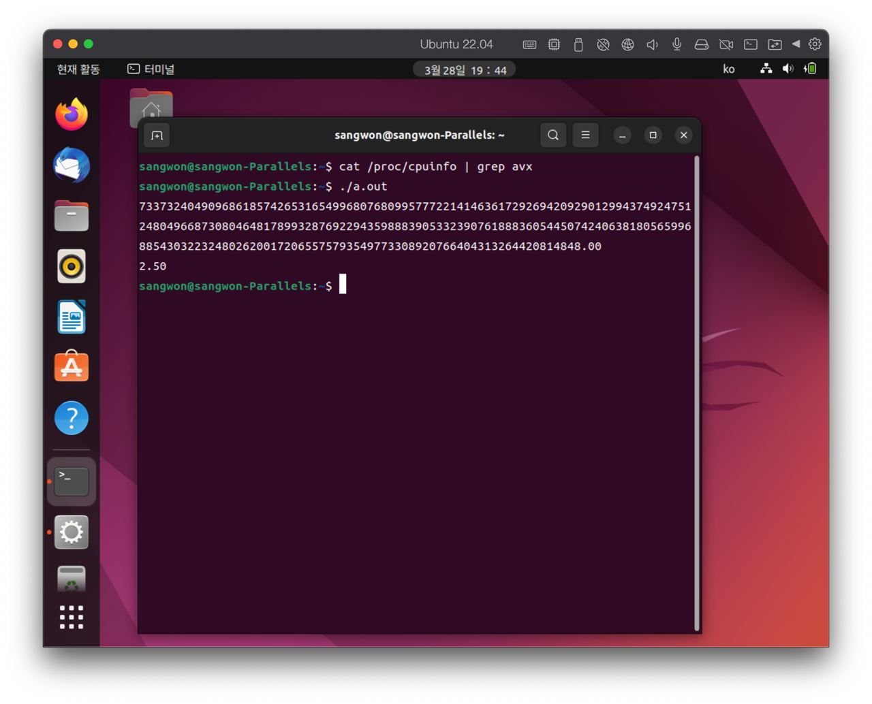Click the Parallels CPU chip icon
The height and width of the screenshot is (704, 872).
click(554, 44)
